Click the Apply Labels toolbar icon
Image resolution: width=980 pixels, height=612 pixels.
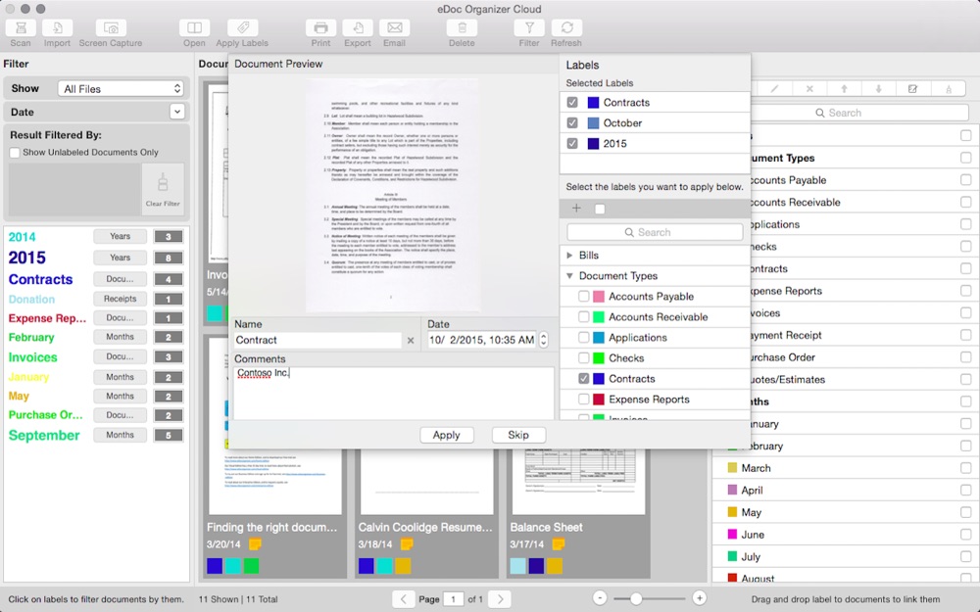[x=242, y=28]
